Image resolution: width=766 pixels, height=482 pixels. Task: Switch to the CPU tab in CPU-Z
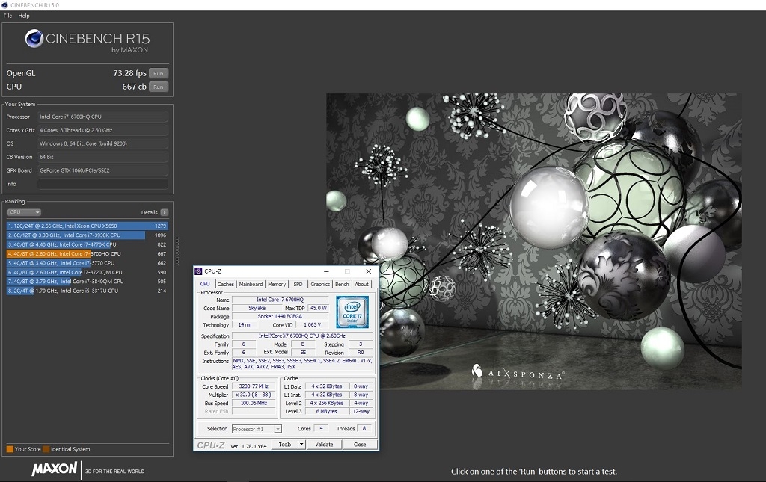(205, 284)
